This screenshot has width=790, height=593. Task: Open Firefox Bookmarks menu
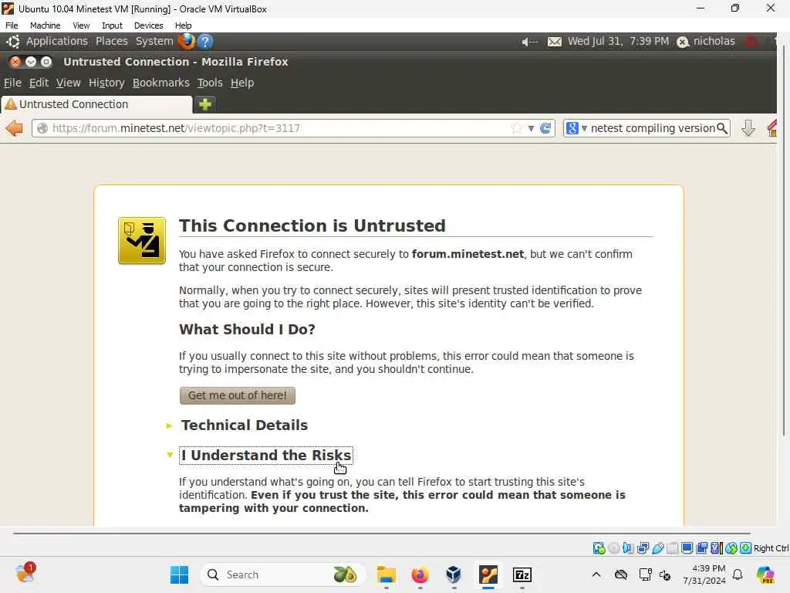tap(160, 83)
